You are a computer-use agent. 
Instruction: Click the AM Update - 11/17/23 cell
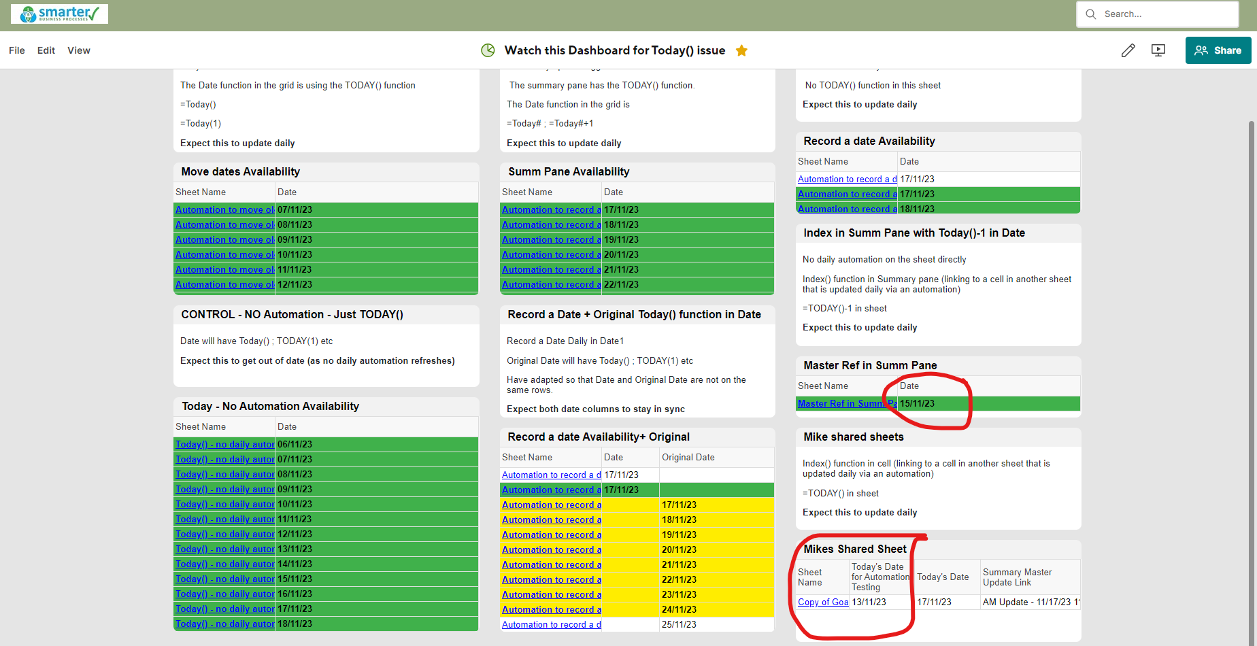tap(1030, 602)
